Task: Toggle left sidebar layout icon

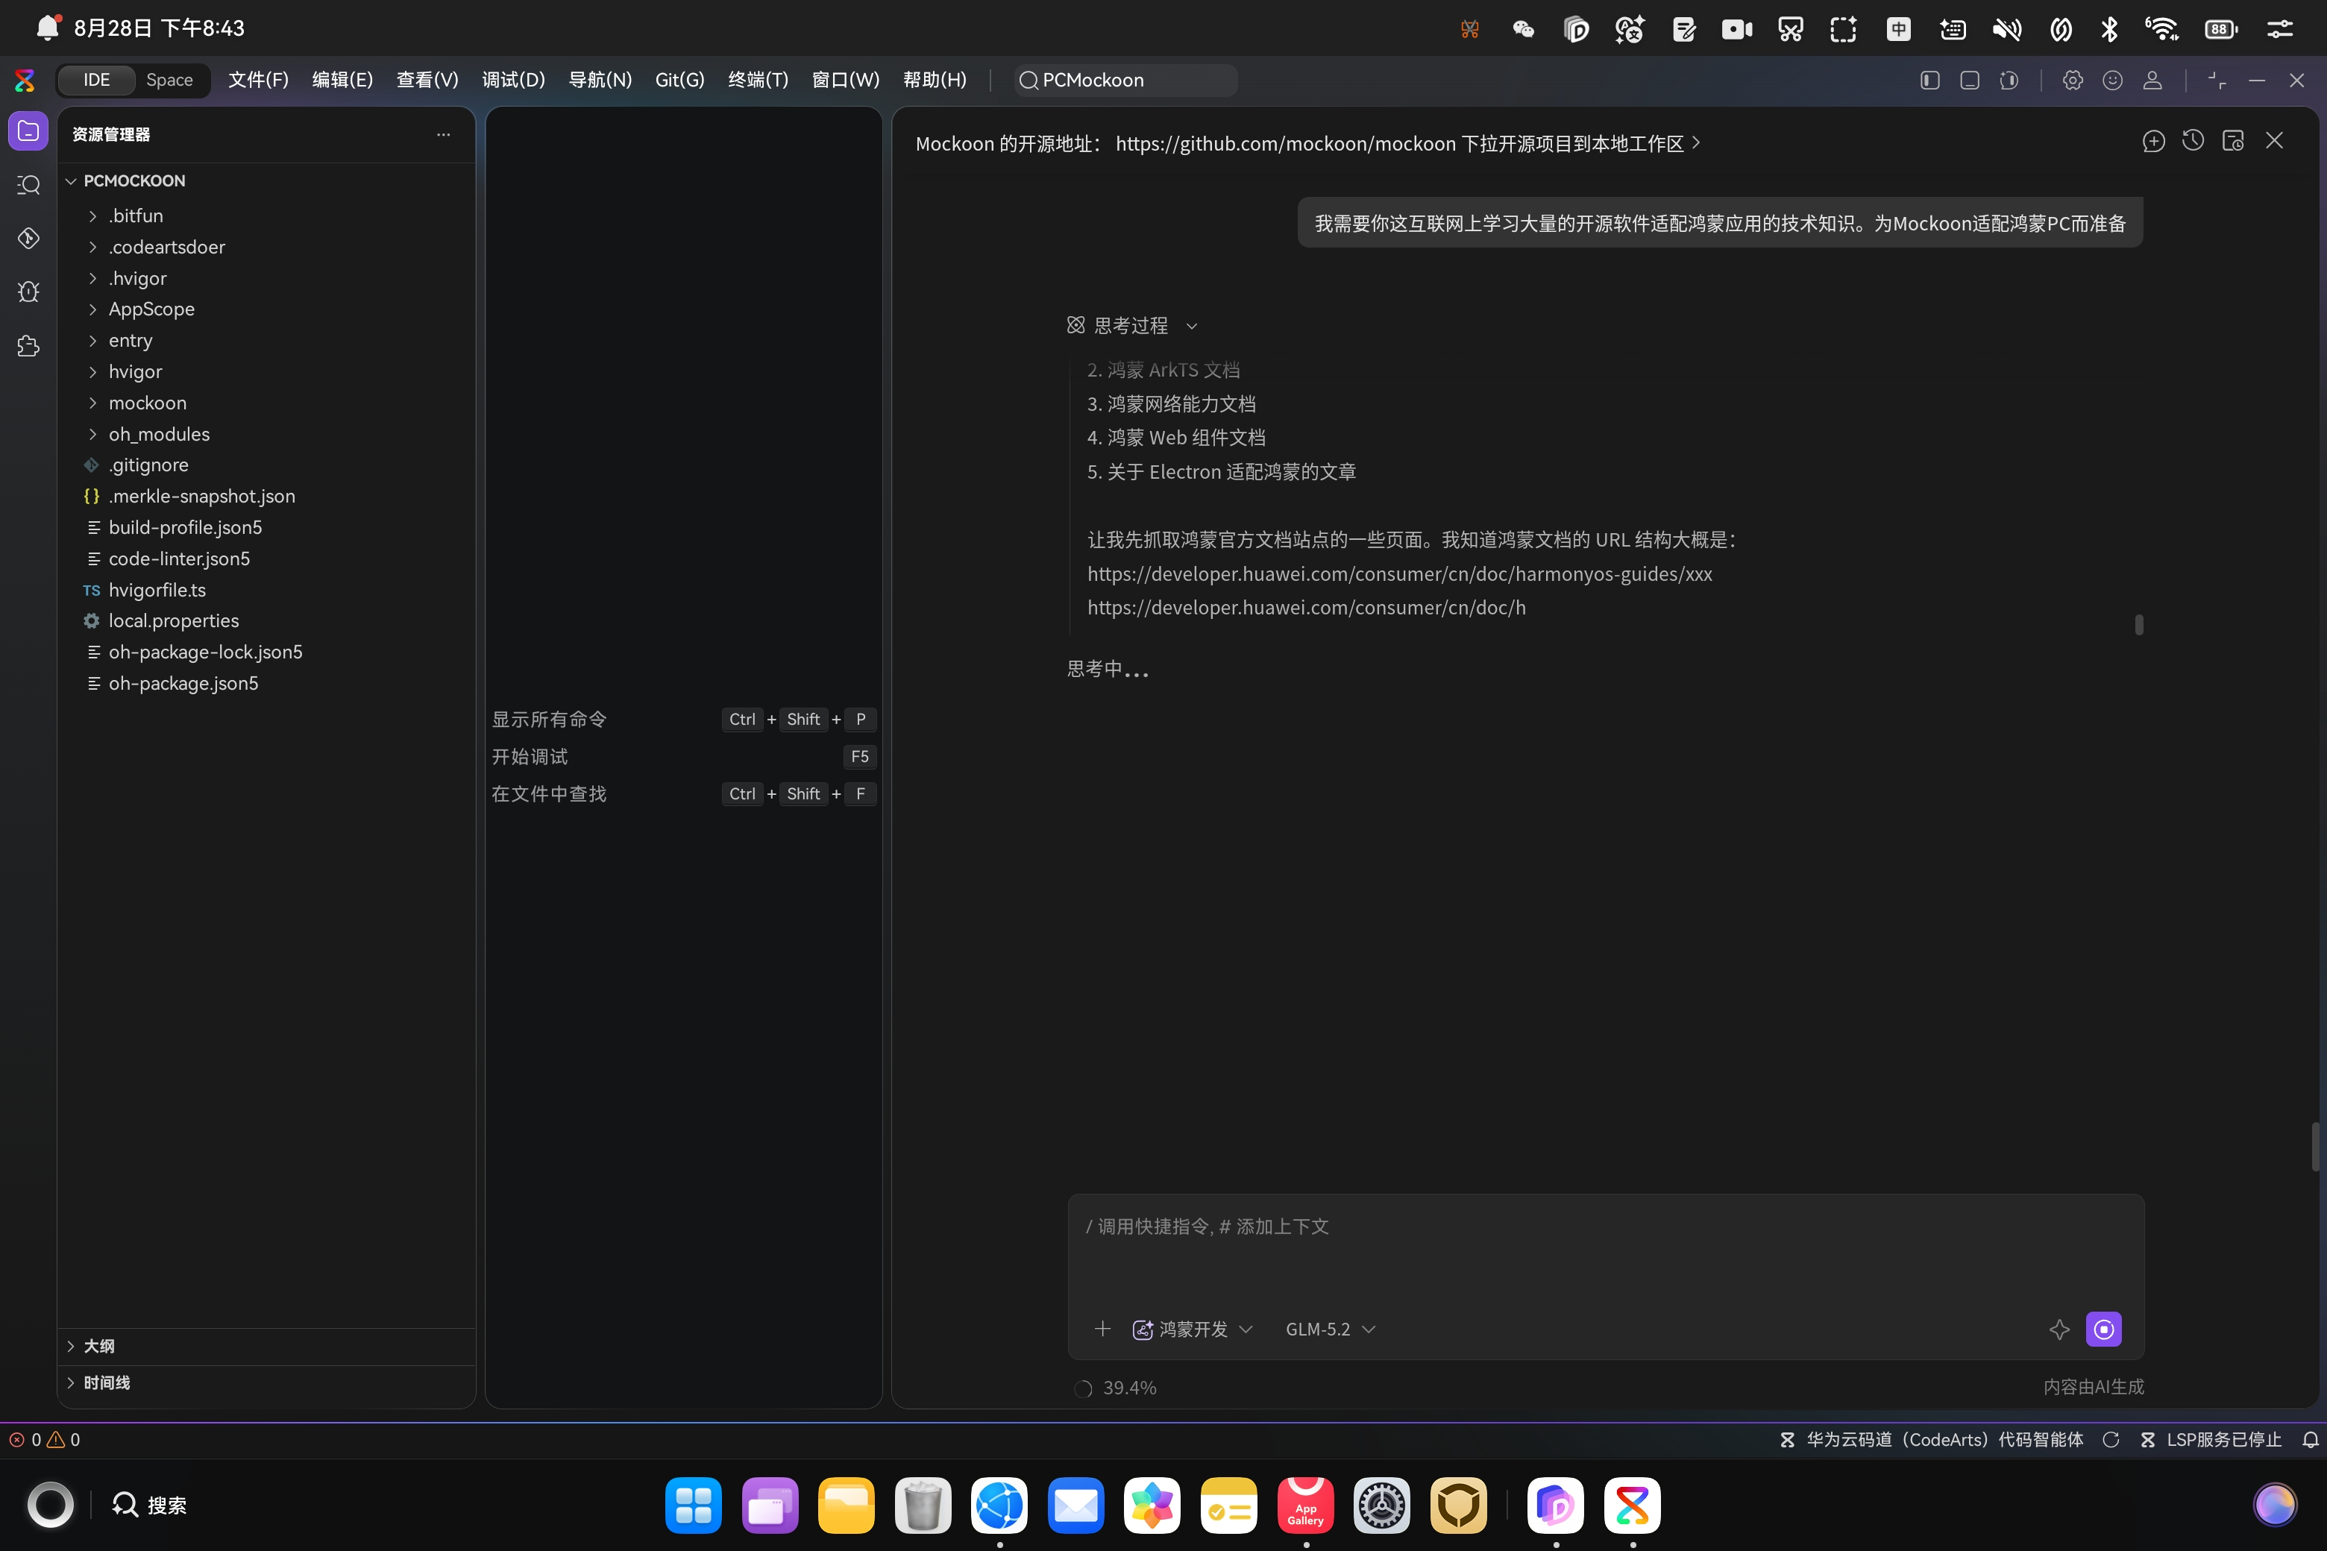Action: coord(1929,80)
